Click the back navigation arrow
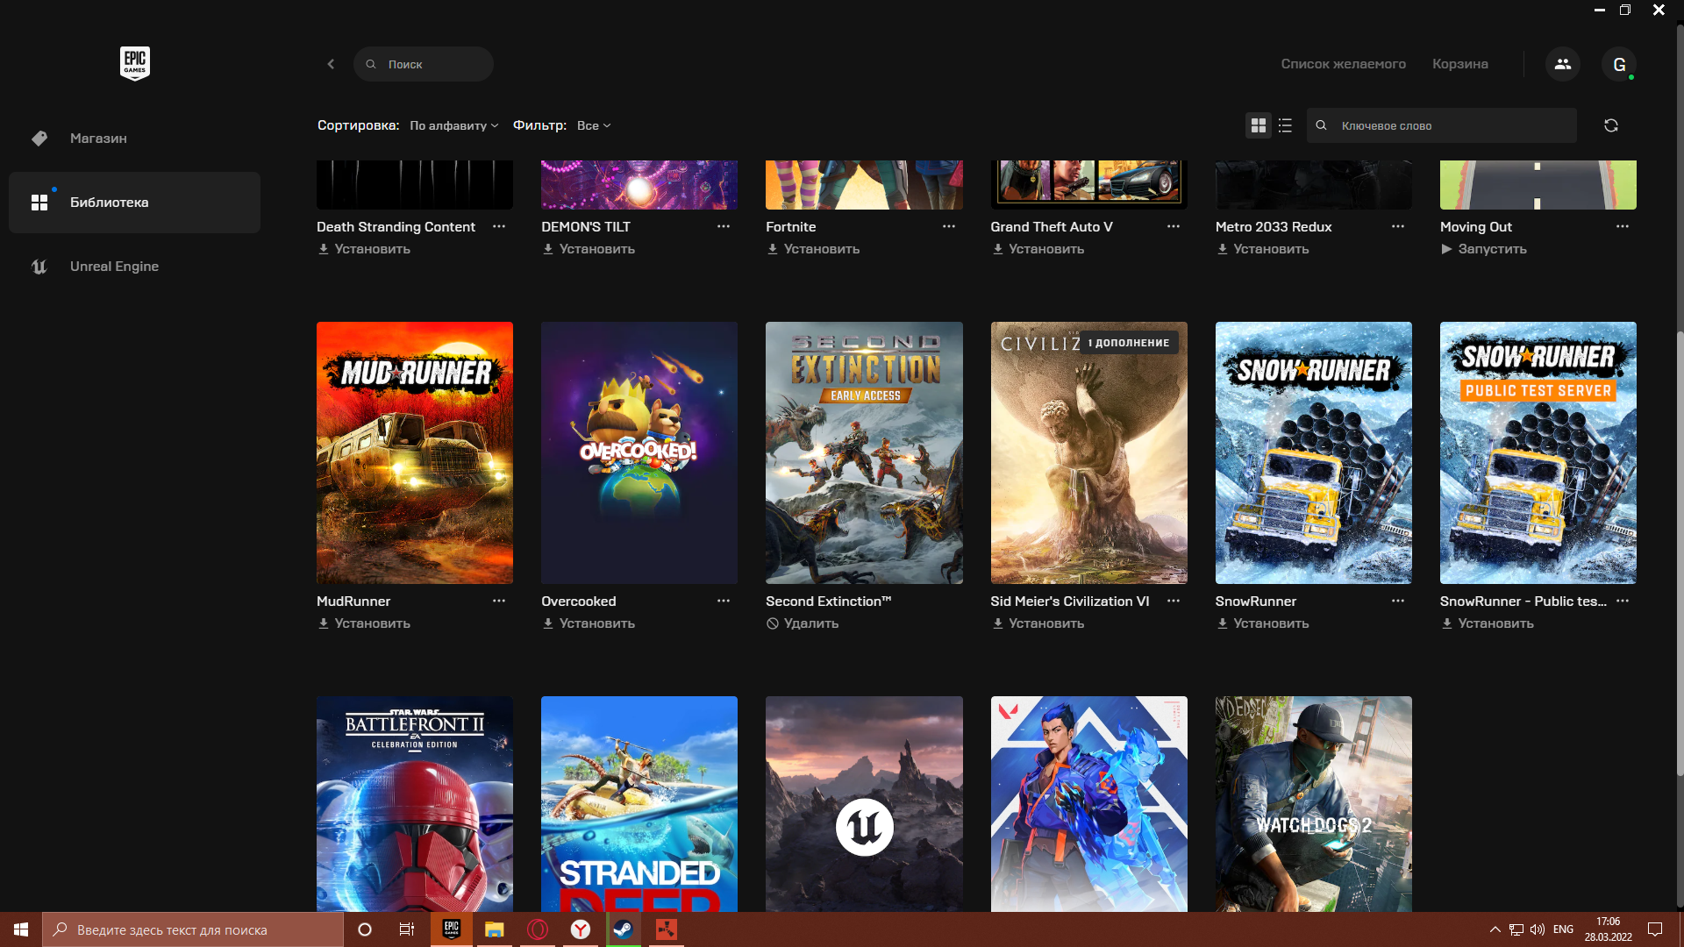This screenshot has width=1684, height=947. click(331, 63)
